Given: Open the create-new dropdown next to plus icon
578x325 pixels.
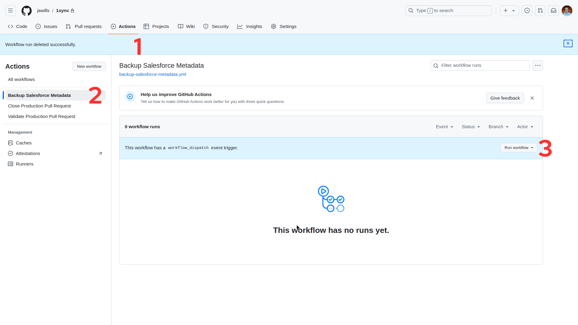Looking at the screenshot, I should click(x=513, y=11).
